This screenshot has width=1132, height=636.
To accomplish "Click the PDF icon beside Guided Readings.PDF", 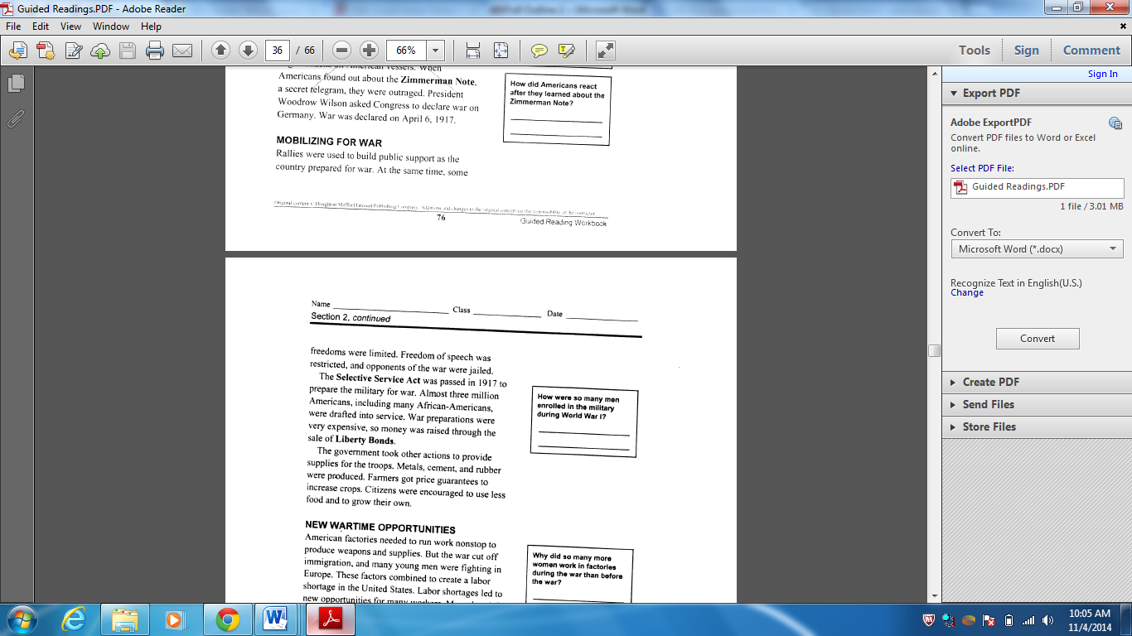I will [x=961, y=187].
